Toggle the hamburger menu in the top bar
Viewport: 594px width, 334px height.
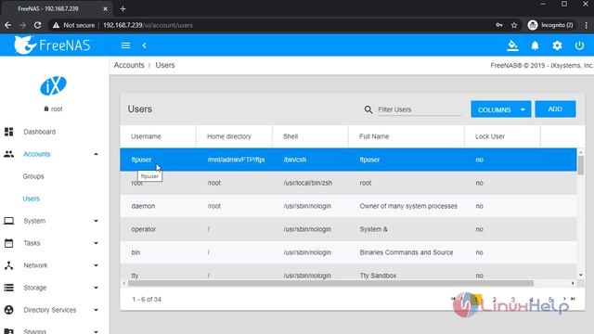(x=125, y=45)
